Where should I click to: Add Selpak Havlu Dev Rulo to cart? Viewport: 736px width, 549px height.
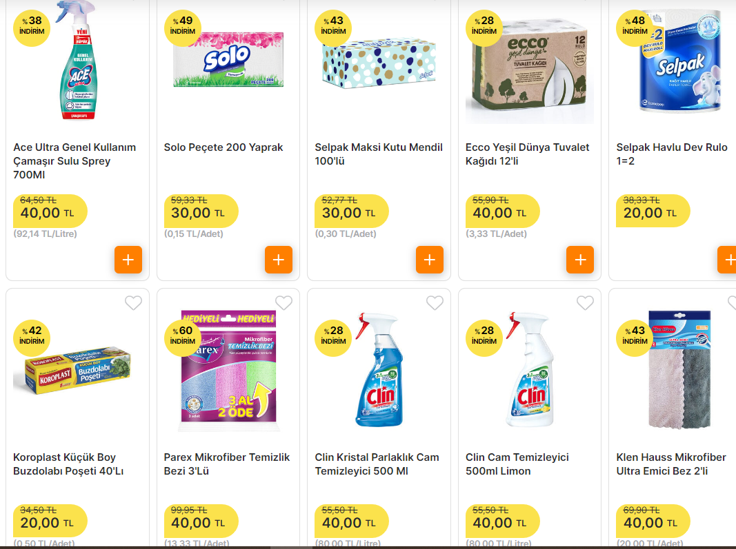pos(730,260)
